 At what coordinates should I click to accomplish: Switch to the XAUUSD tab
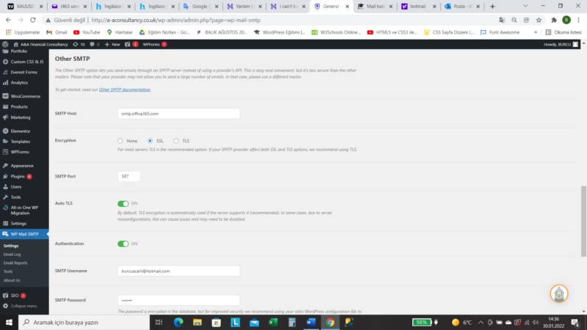26,7
